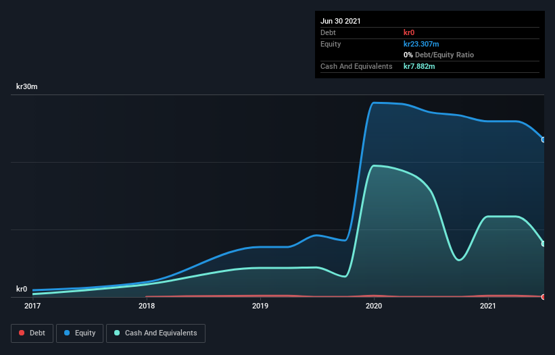
Task: Click the kr7.882m cash value
Action: click(x=419, y=66)
